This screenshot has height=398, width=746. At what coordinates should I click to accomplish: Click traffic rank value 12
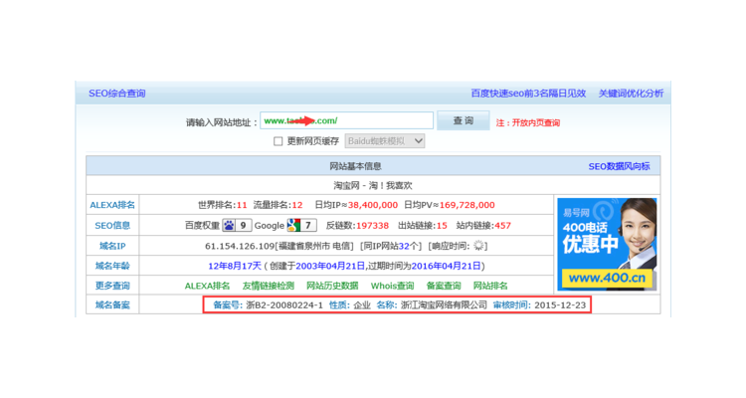coord(297,205)
